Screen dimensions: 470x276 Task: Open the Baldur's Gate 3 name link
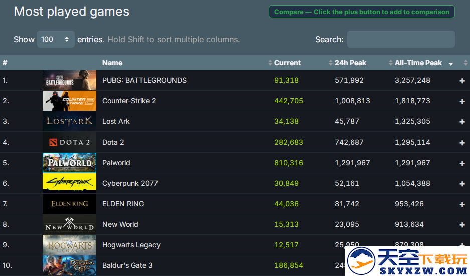(127, 265)
